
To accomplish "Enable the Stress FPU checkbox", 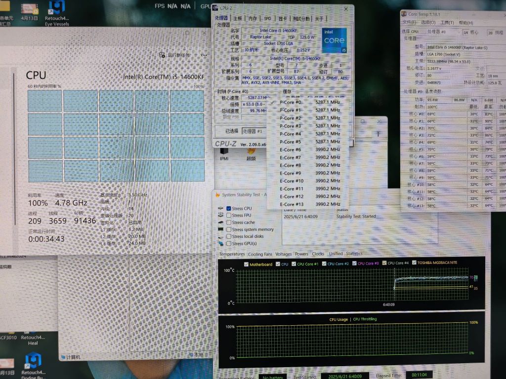I will tap(228, 214).
